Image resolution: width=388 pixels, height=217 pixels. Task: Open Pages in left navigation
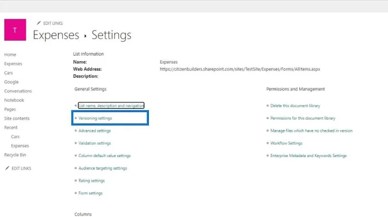tap(10, 109)
